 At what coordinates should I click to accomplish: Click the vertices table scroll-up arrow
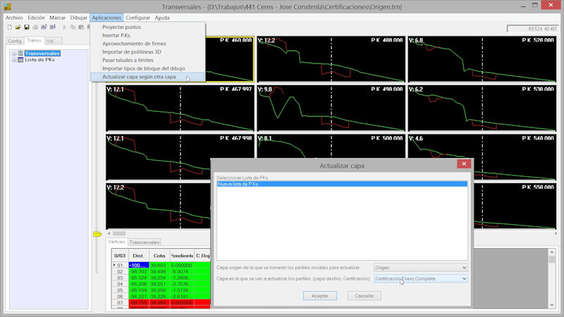point(552,252)
